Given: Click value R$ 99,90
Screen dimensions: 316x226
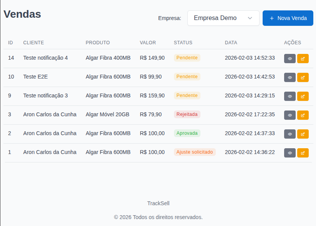Looking at the screenshot, I should click(x=151, y=77).
